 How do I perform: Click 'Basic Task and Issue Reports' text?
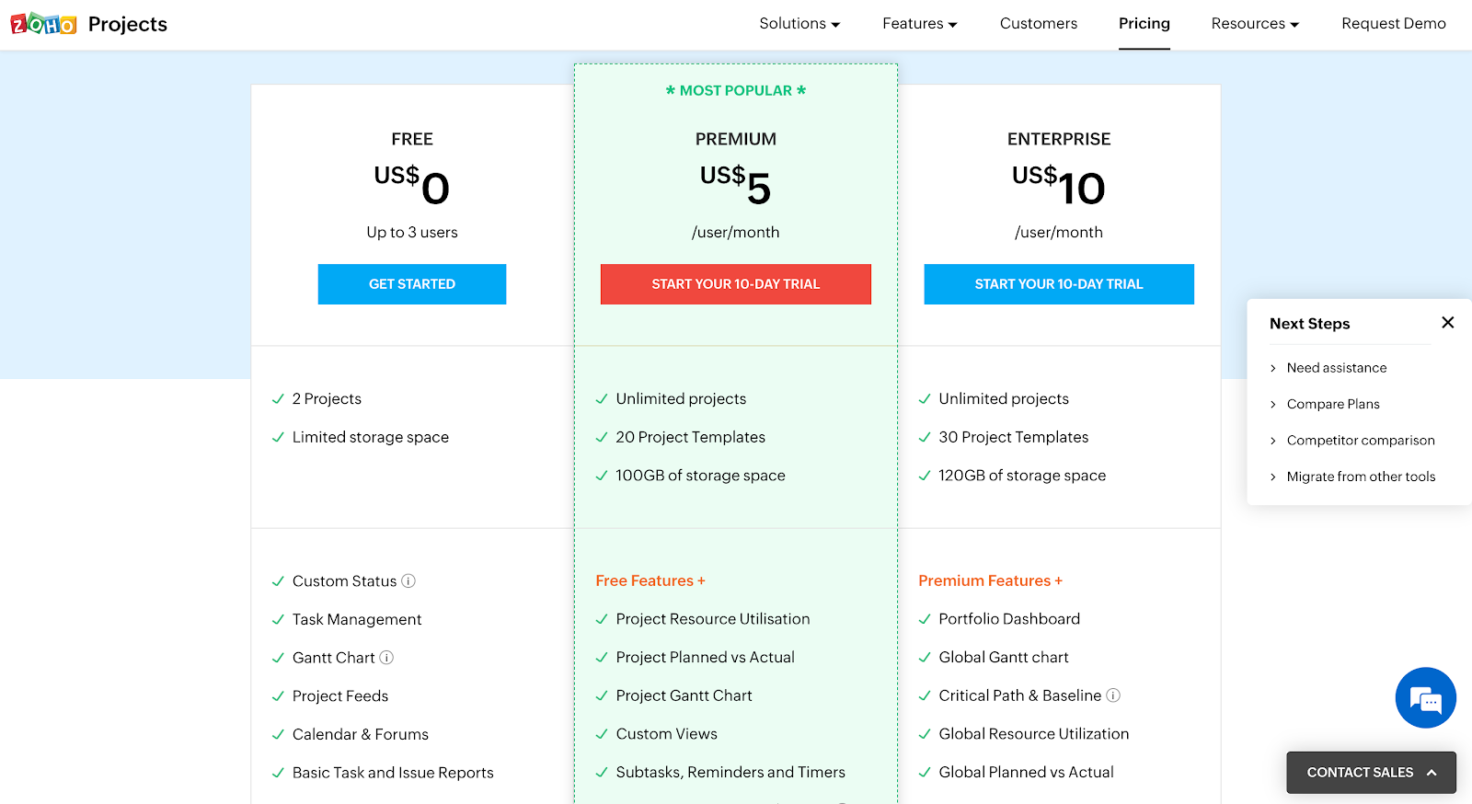pos(393,773)
